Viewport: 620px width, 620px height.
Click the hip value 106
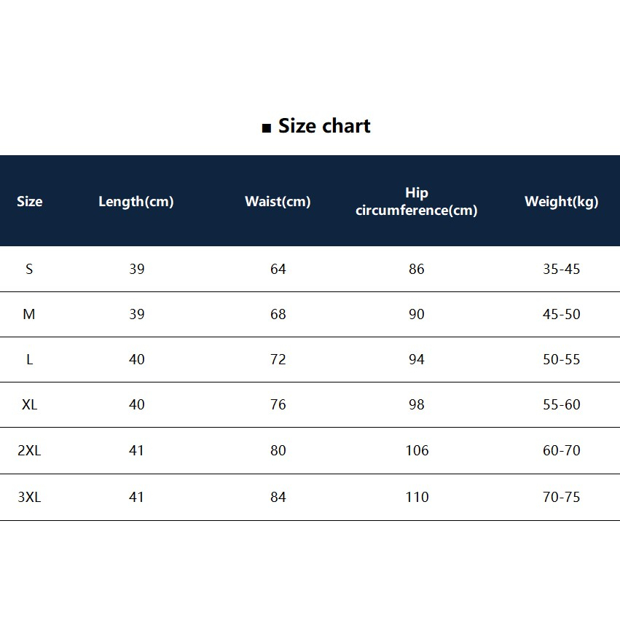click(417, 450)
